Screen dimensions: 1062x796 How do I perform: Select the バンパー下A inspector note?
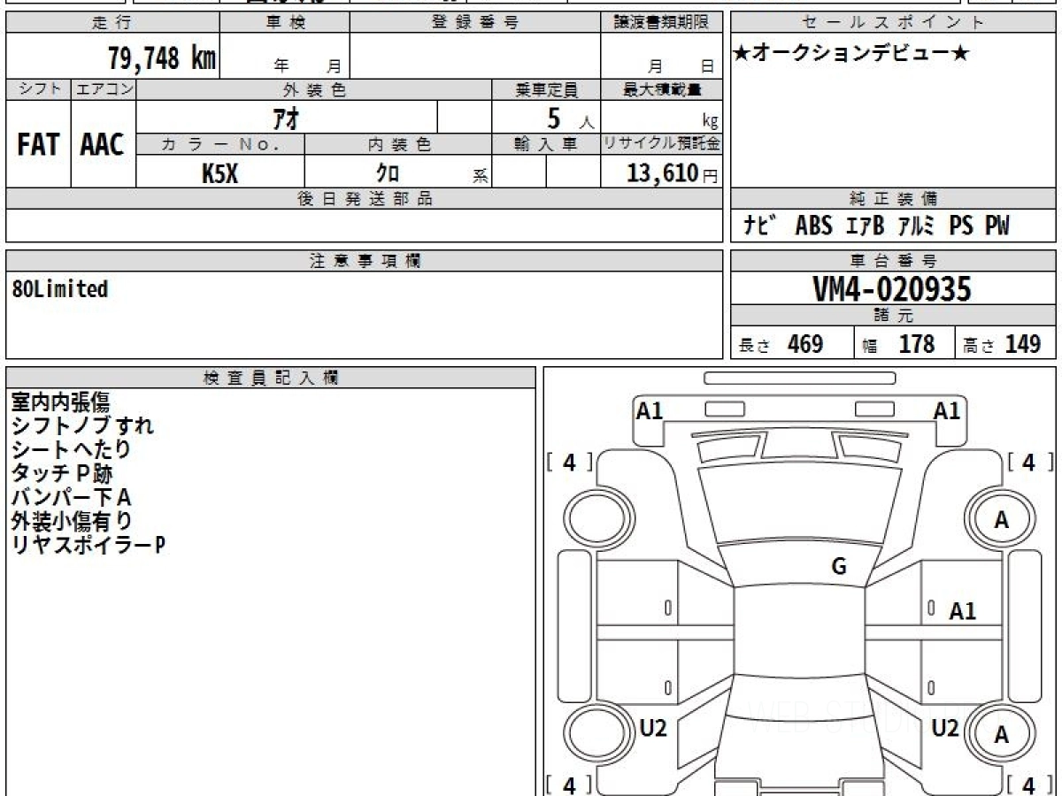pyautogui.click(x=71, y=497)
